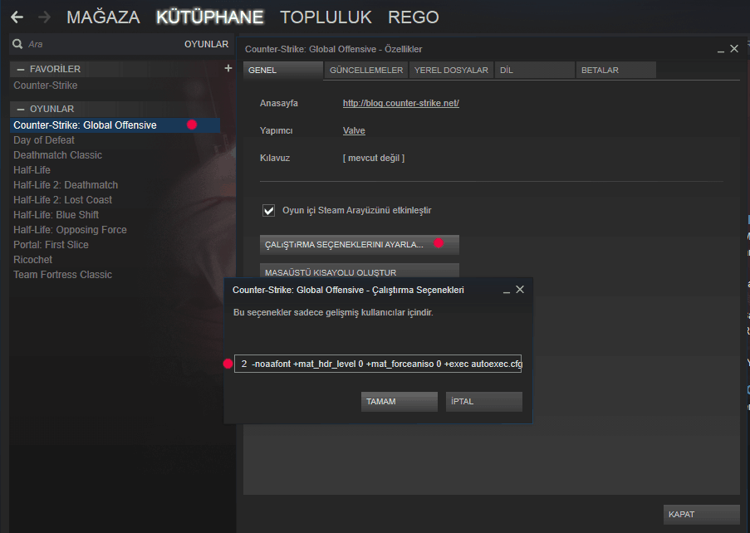Select Team Fortress Classic
Screen dimensions: 750x533
pyautogui.click(x=62, y=275)
